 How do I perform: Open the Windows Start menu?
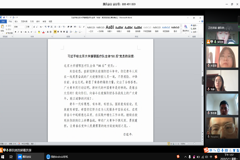(5, 157)
